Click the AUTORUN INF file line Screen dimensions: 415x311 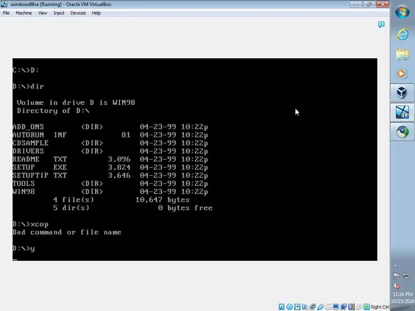point(110,135)
